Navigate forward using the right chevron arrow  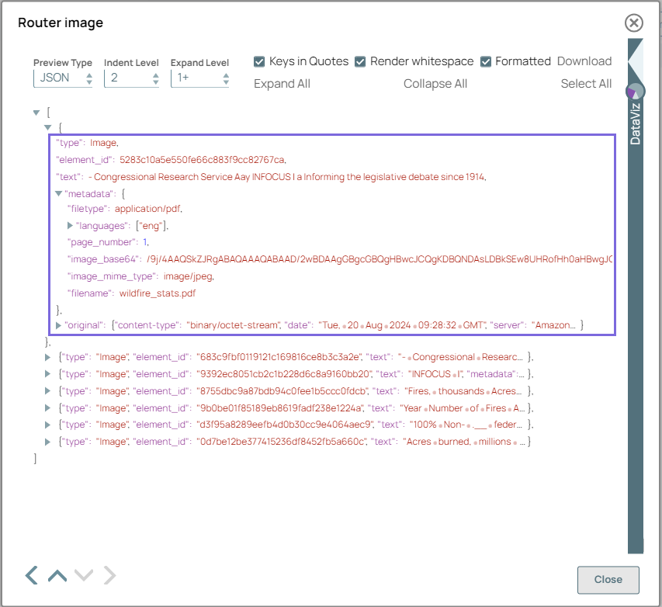(x=109, y=574)
